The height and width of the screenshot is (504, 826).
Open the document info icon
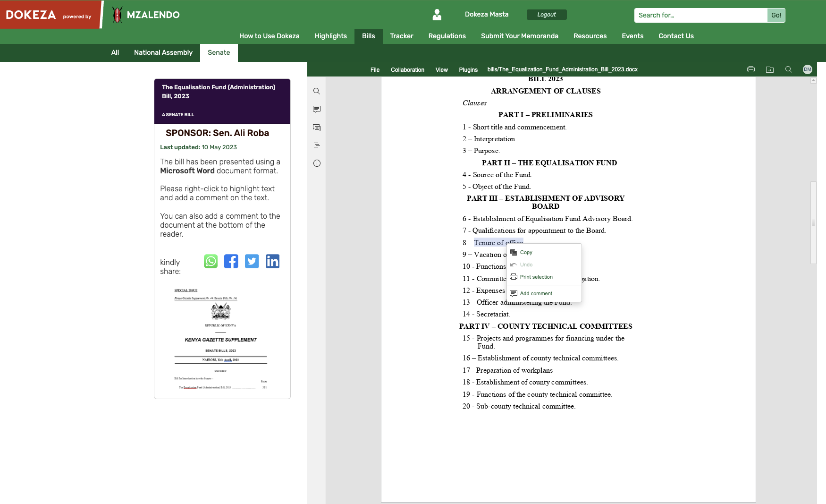point(317,163)
